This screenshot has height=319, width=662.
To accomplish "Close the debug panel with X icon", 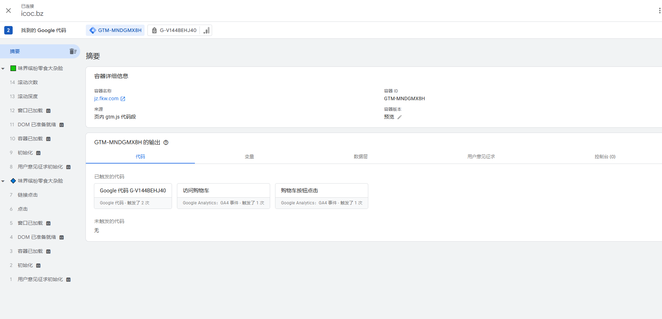I will click(8, 11).
